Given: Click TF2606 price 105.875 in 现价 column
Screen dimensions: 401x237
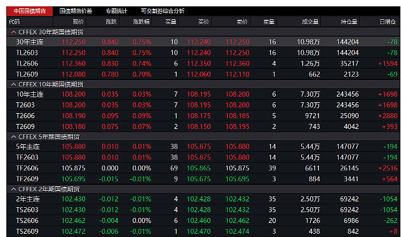Looking at the screenshot, I should click(x=74, y=168).
